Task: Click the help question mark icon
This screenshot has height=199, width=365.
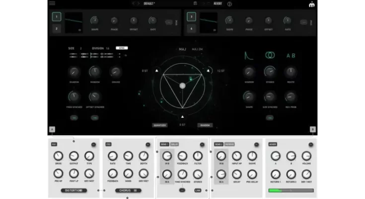Action: pos(229,3)
